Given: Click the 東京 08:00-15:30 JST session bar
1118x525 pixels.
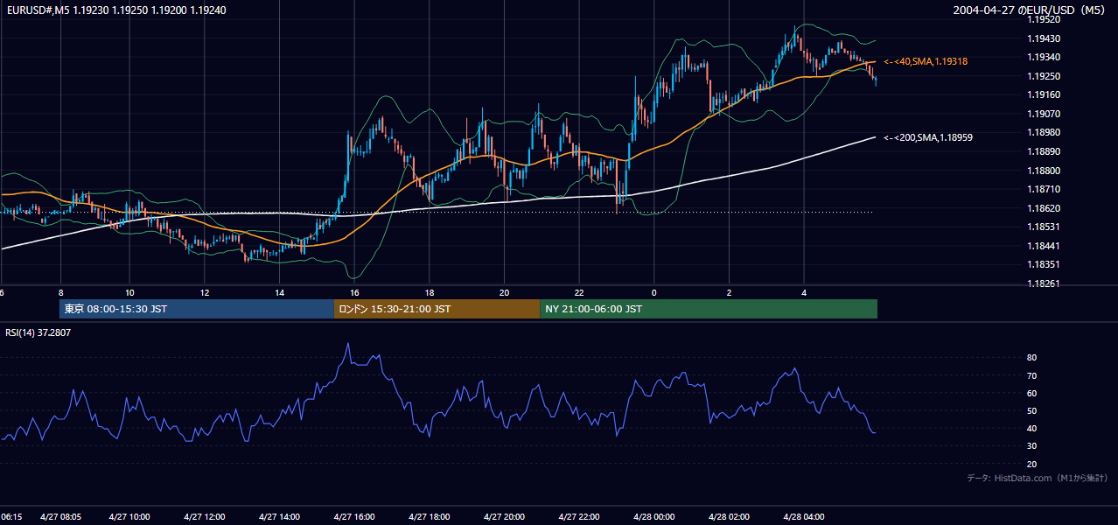Looking at the screenshot, I should pos(197,309).
